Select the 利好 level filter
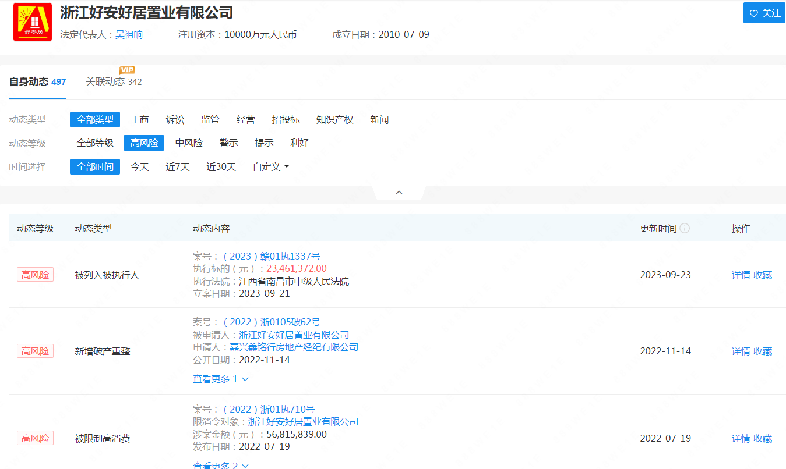Viewport: 786px width, 469px height. [x=299, y=143]
